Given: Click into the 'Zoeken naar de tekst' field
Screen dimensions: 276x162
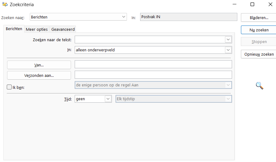Looking at the screenshot, I should [150, 40].
